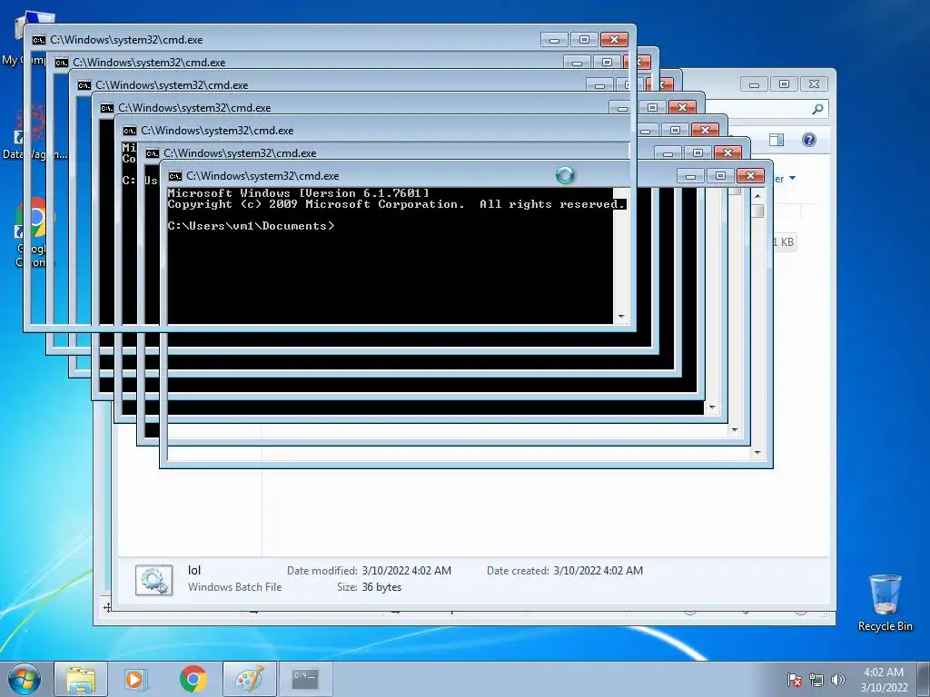
Task: Launch Windows Media Player from taskbar
Action: [x=135, y=679]
